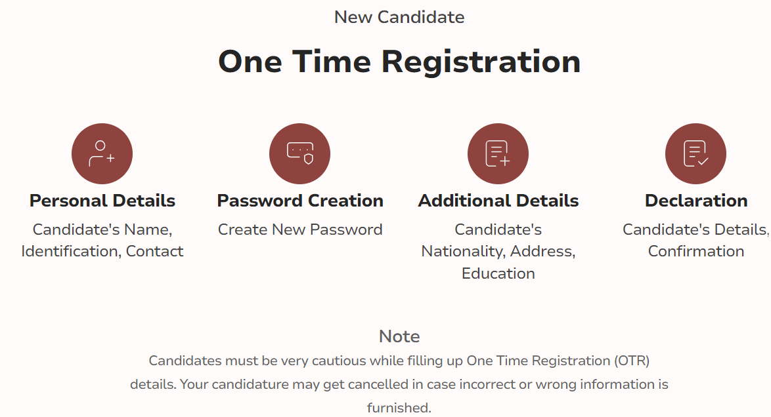Viewport: 771px width, 417px height.
Task: Select the Declaration step heading
Action: pyautogui.click(x=695, y=201)
